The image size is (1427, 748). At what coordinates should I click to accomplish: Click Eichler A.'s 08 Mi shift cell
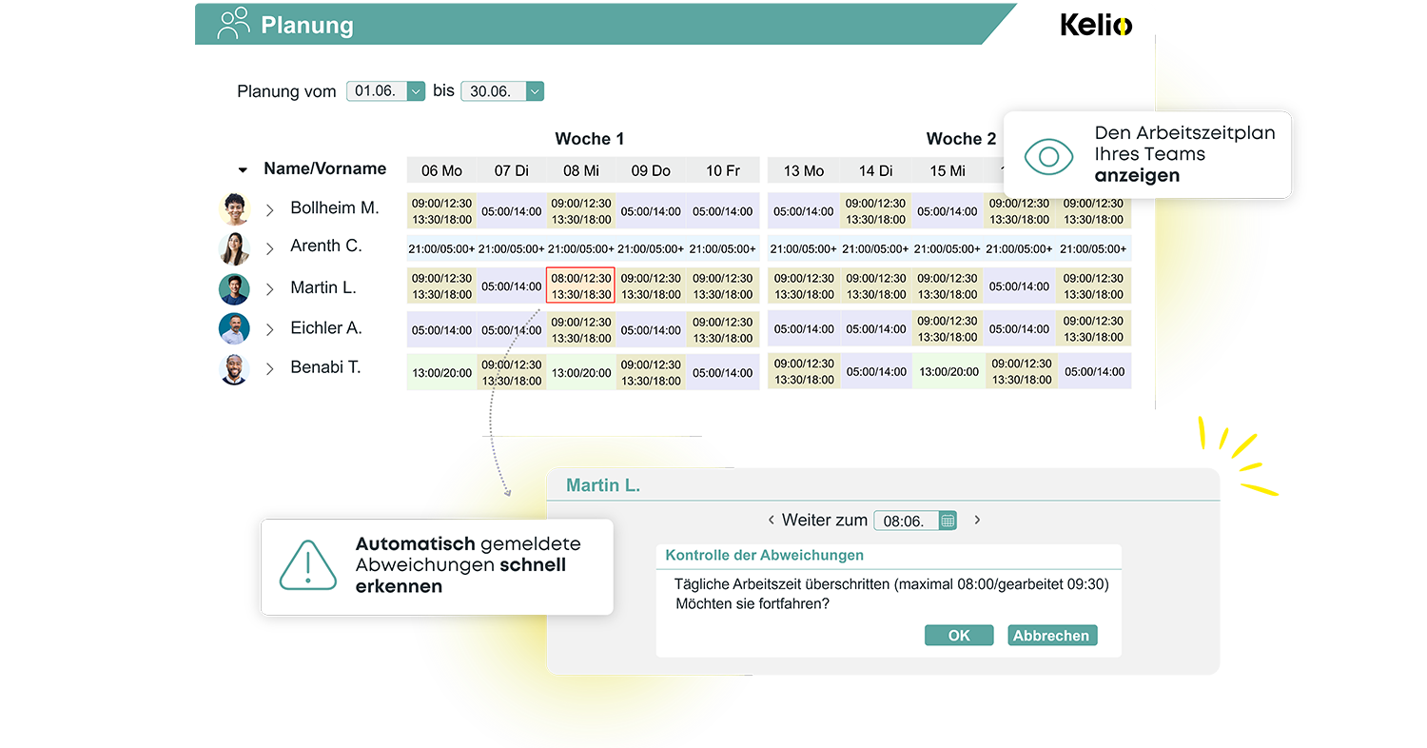coord(581,329)
